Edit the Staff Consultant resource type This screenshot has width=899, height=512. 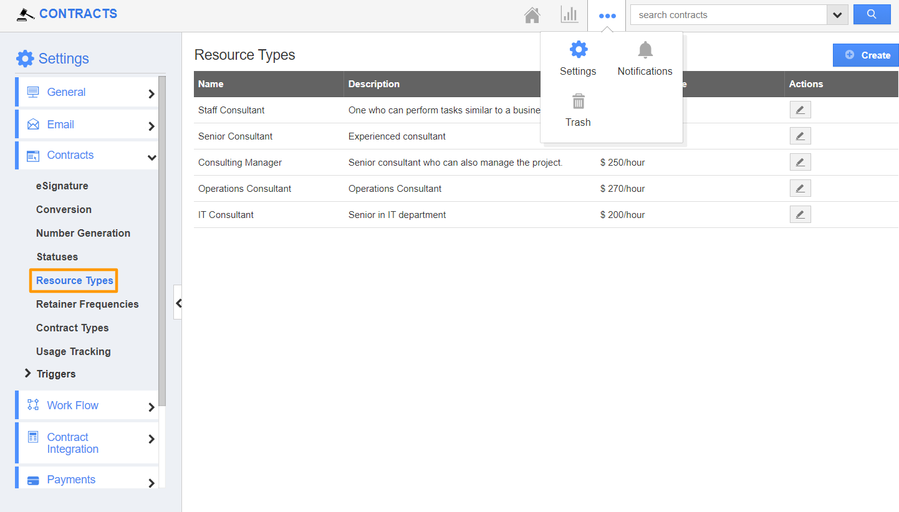pos(800,110)
